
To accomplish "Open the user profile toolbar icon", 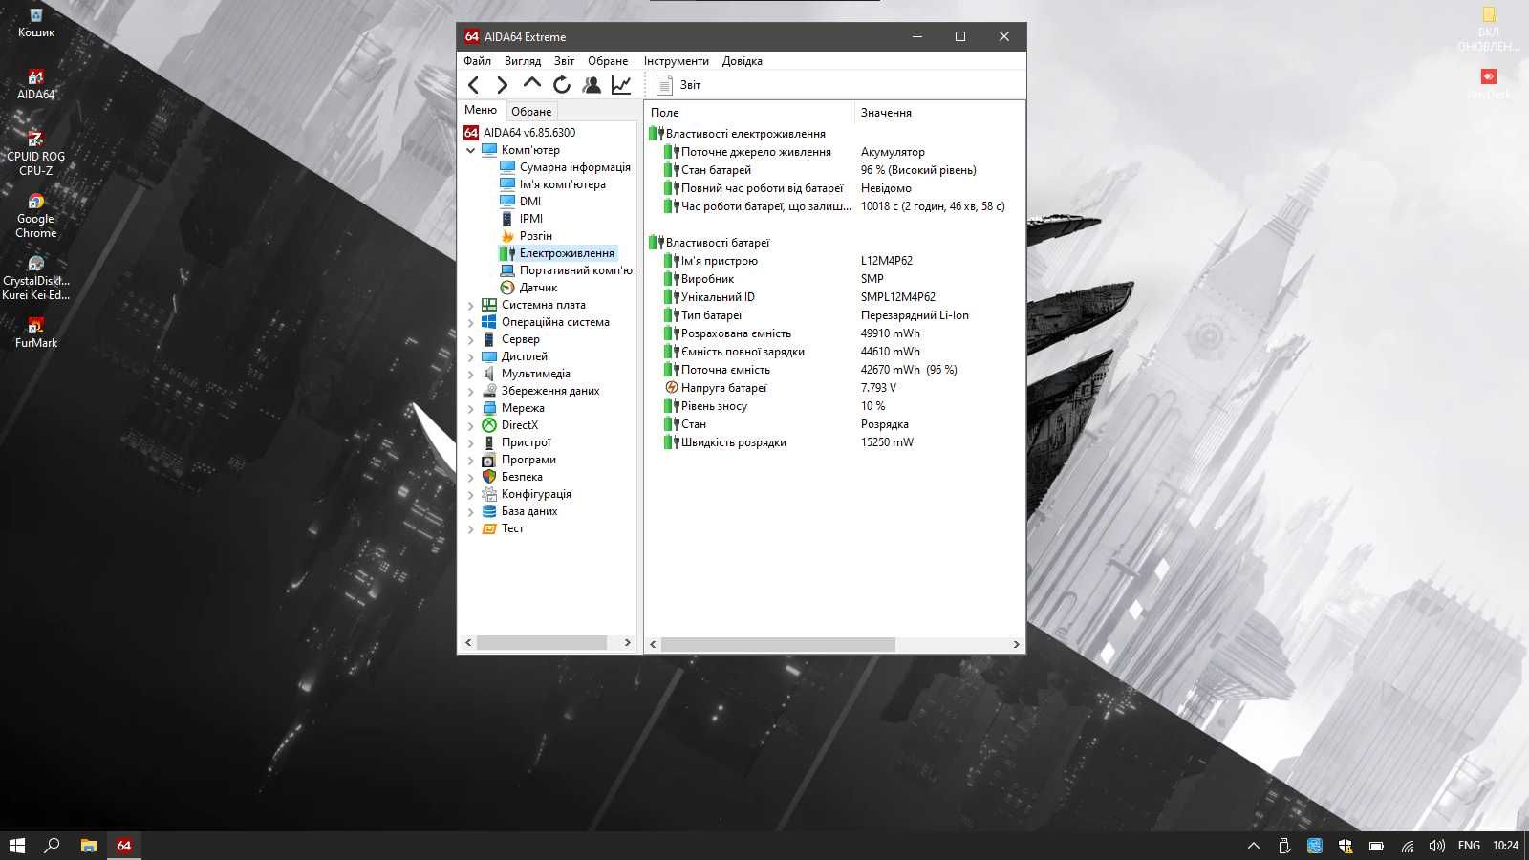I will pyautogui.click(x=592, y=85).
